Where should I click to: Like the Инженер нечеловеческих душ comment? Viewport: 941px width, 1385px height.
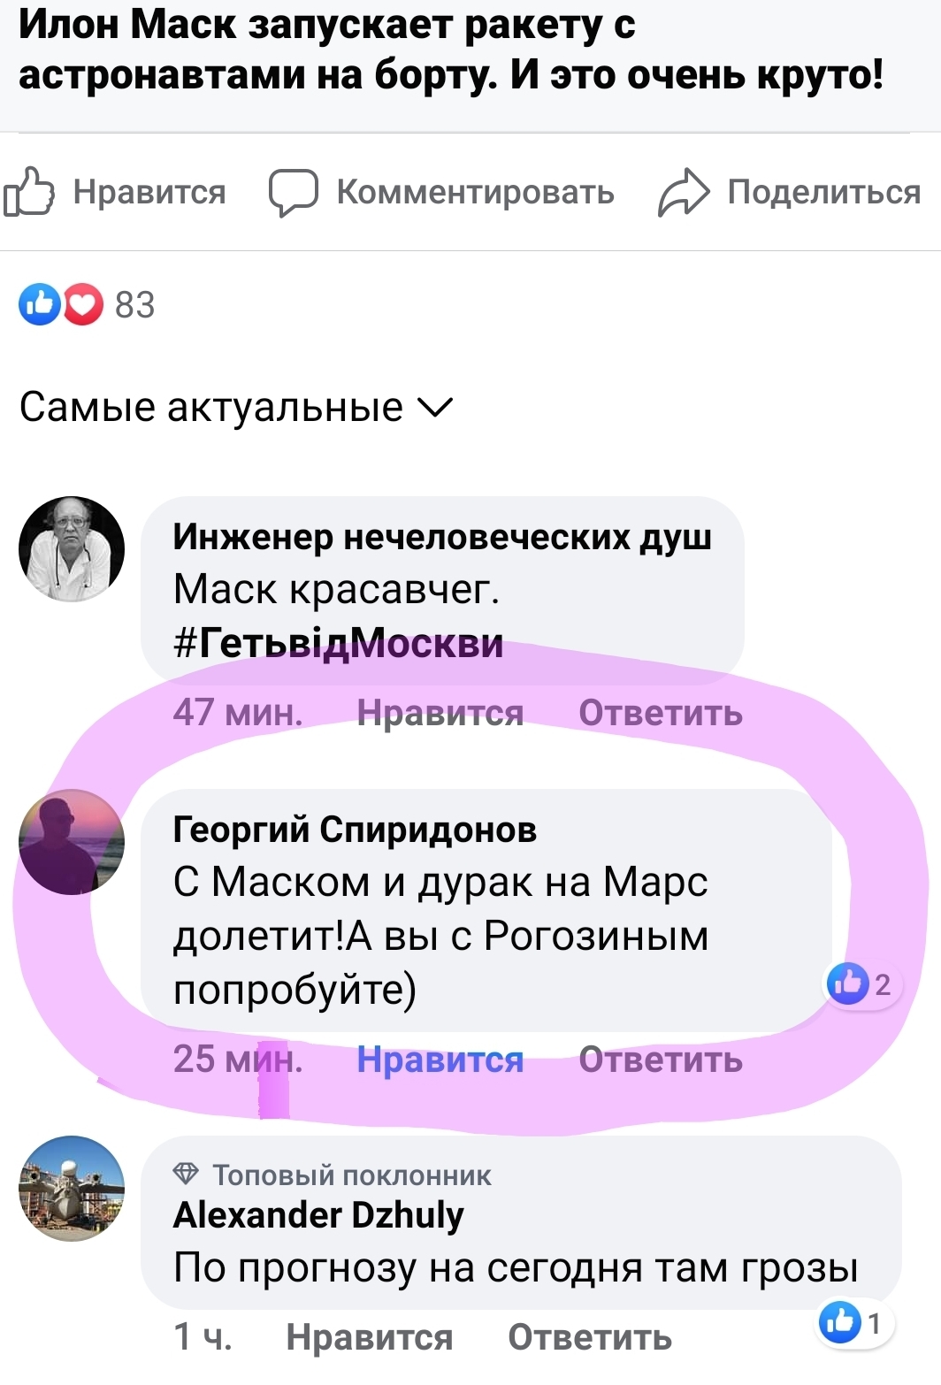coord(440,713)
